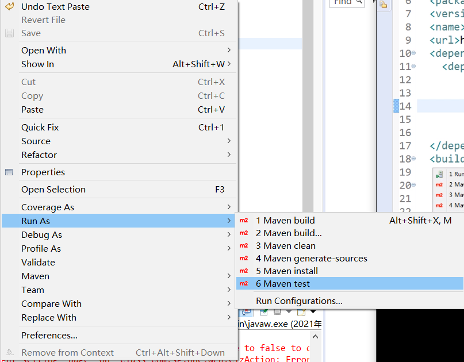Choose Undo Text Paste from context menu
This screenshot has height=362, width=464.
point(119,6)
